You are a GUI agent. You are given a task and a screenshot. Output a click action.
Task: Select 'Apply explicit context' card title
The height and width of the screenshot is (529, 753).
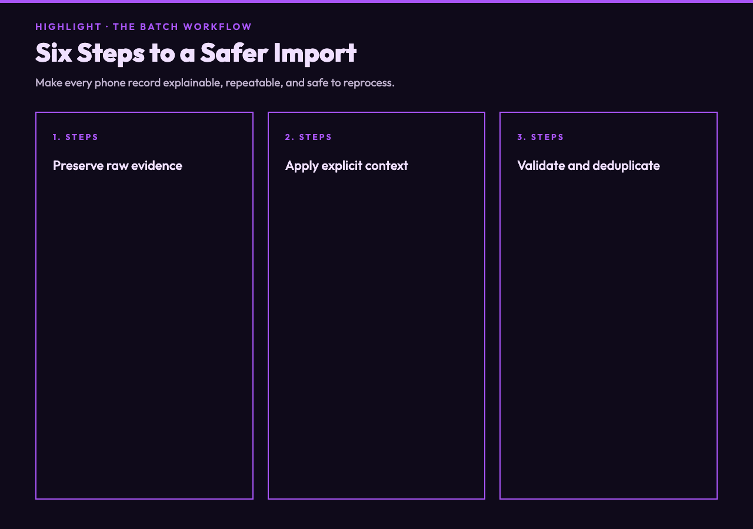coord(346,165)
